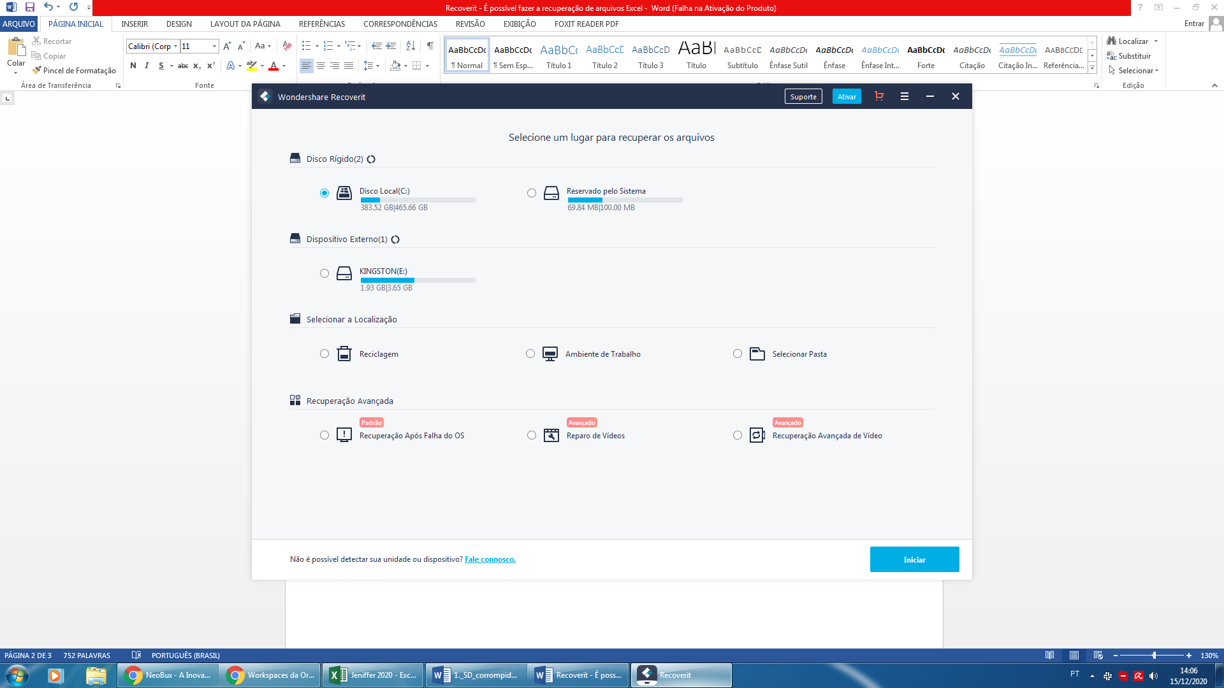This screenshot has height=688, width=1224.
Task: Select Reservado pelo Sistema radio button
Action: coord(532,193)
